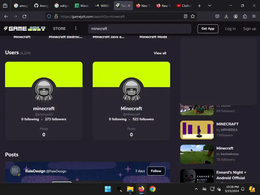Focus the search field containing minecraft
Screen dimensions: 260x195
point(140,29)
